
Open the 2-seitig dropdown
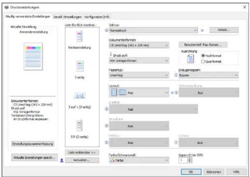tap(154, 109)
